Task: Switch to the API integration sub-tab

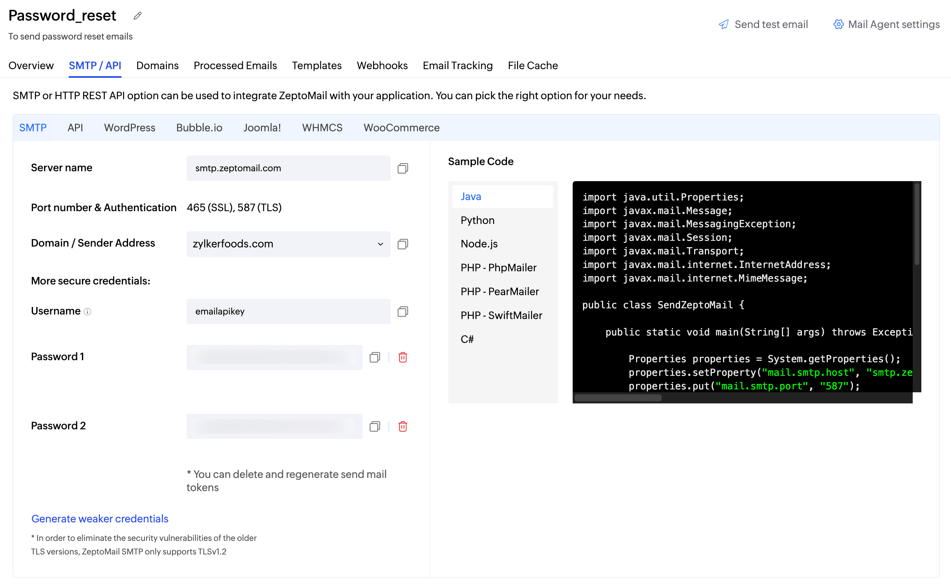Action: [75, 128]
